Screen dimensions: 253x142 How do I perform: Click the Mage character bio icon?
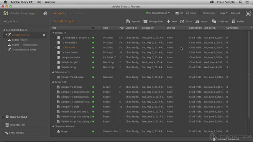[x=58, y=131]
